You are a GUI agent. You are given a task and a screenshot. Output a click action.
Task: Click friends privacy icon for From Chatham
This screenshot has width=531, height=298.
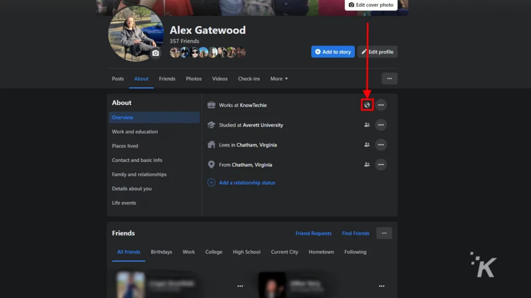click(367, 165)
